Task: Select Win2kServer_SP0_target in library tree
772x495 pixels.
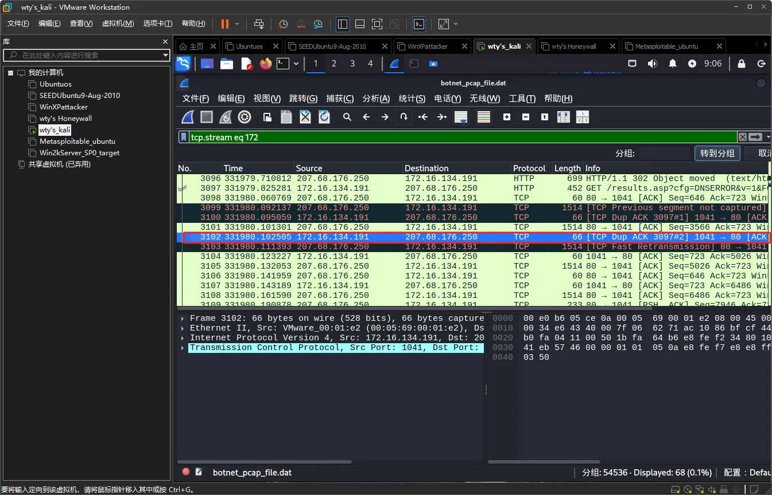Action: tap(79, 153)
